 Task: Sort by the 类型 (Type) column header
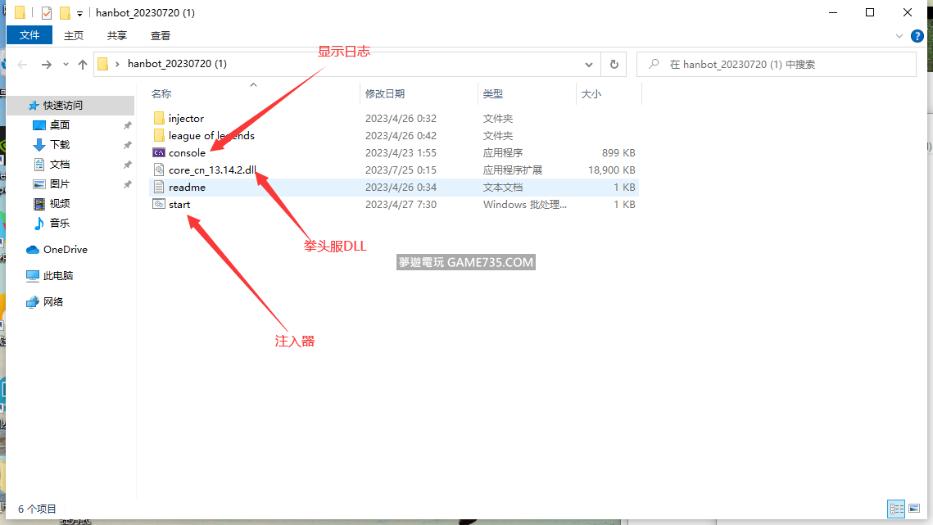[x=493, y=93]
